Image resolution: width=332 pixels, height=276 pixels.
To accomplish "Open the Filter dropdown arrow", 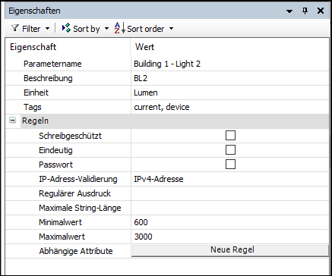I will click(x=47, y=29).
